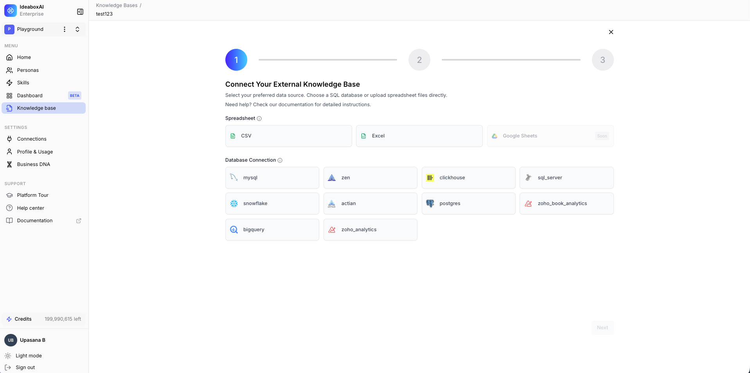Start the Platform Tour
Image resolution: width=750 pixels, height=373 pixels.
(x=43, y=195)
